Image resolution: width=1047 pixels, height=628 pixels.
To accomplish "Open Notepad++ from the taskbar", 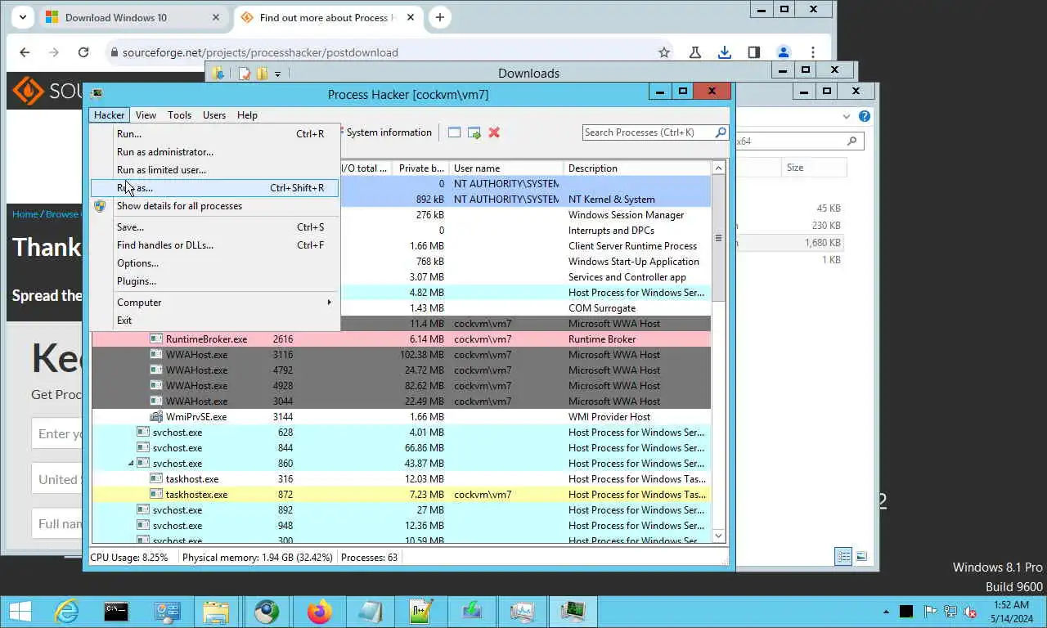I will pos(420,612).
